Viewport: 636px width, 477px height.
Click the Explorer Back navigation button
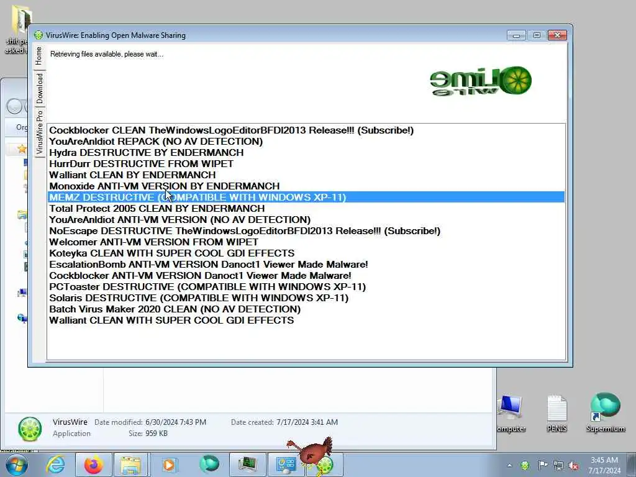pos(15,107)
